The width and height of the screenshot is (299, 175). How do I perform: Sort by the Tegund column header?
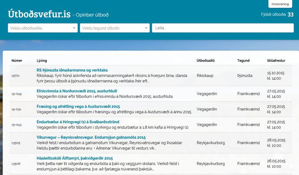[244, 61]
